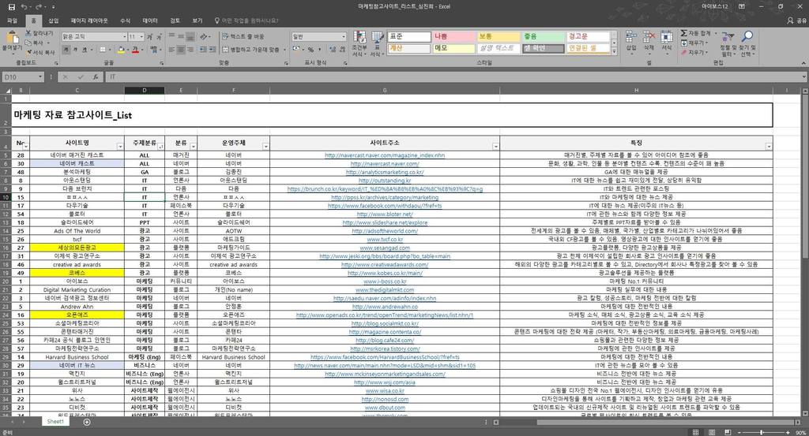Click the Decrease Decimal icon
Viewport: 809px width, 436px height.
click(x=343, y=50)
